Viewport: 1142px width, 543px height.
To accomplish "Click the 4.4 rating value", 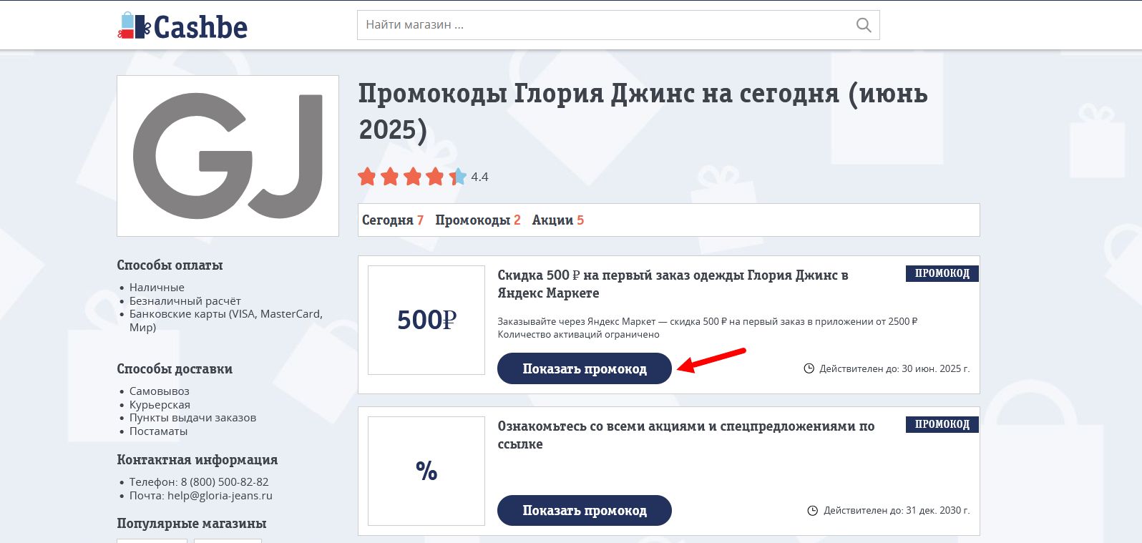I will pos(479,177).
